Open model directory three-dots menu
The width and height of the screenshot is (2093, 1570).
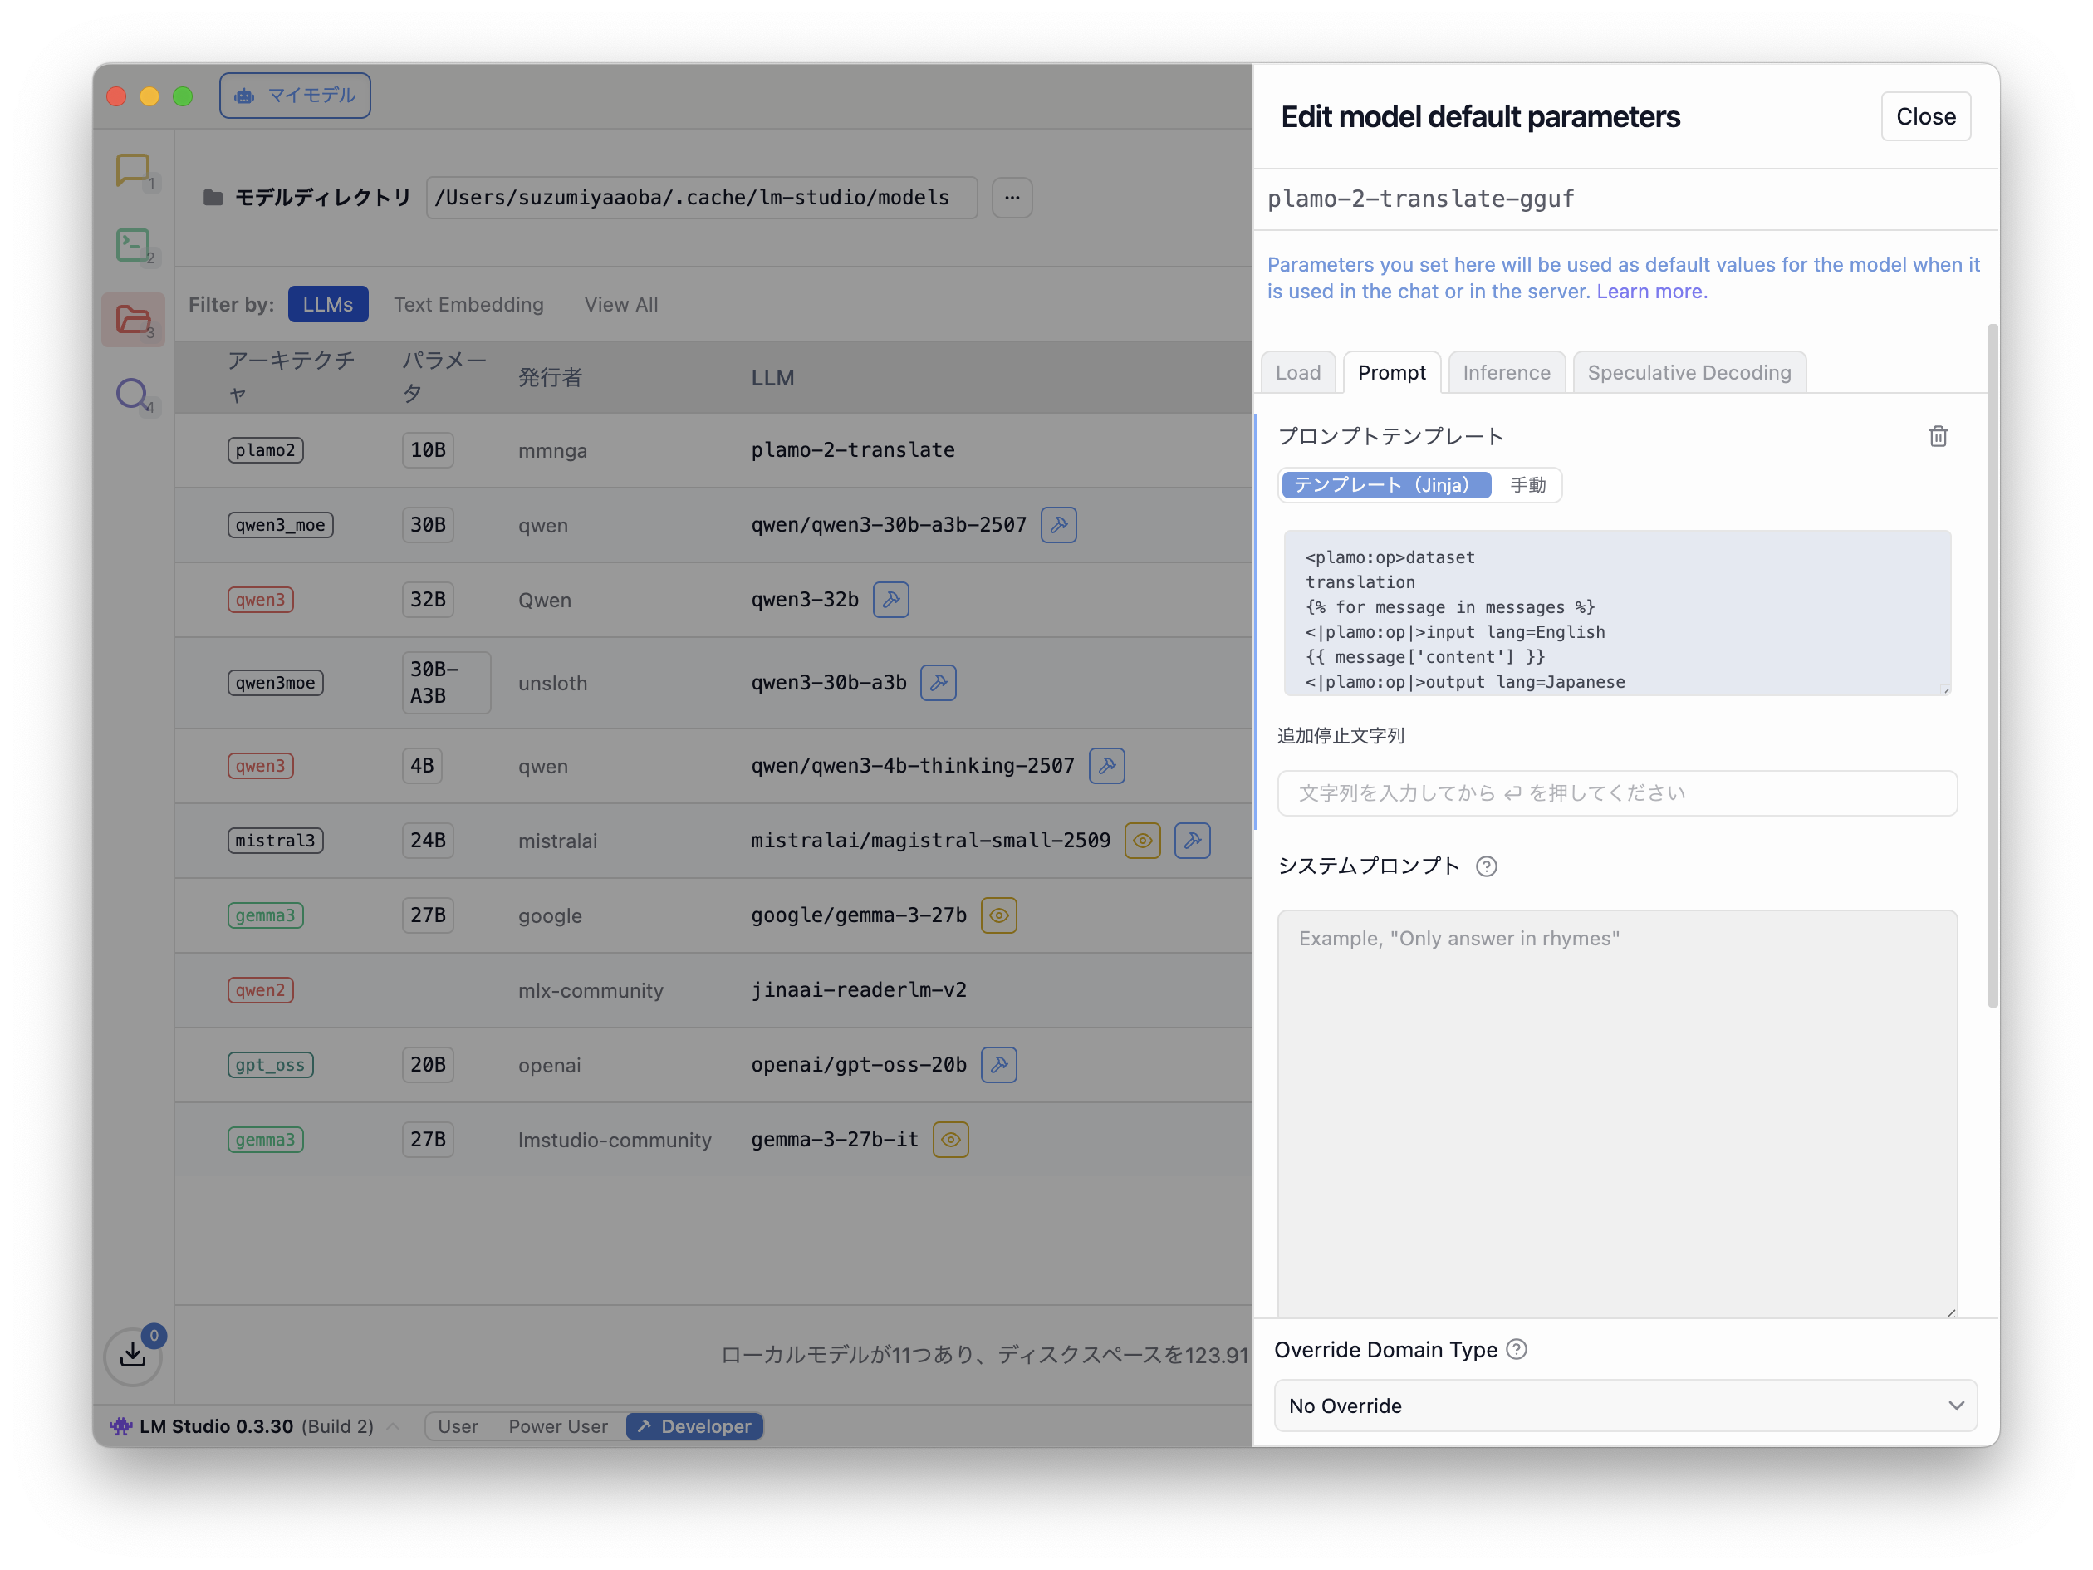coord(1012,198)
